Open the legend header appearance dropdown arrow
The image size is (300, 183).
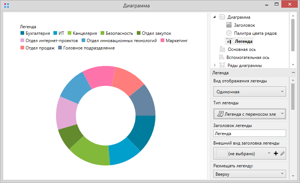(269, 153)
